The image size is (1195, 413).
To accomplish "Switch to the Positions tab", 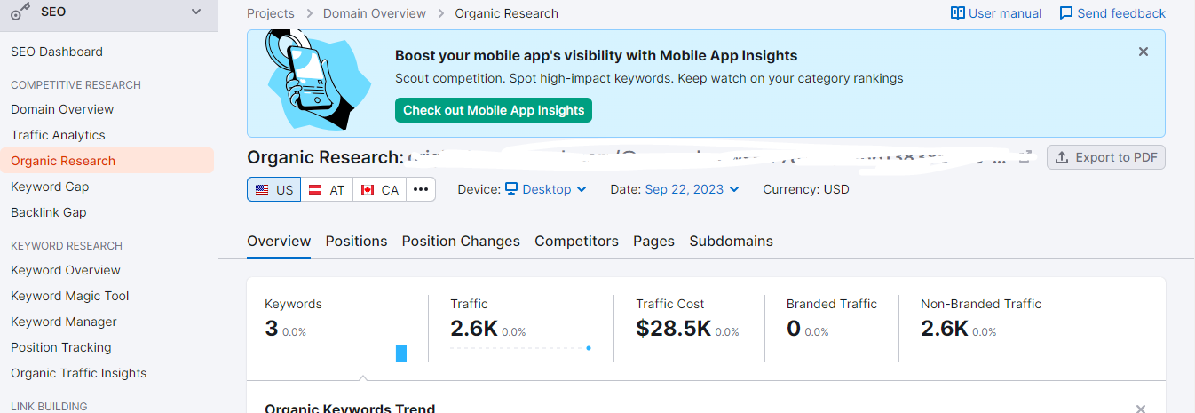I will [356, 242].
